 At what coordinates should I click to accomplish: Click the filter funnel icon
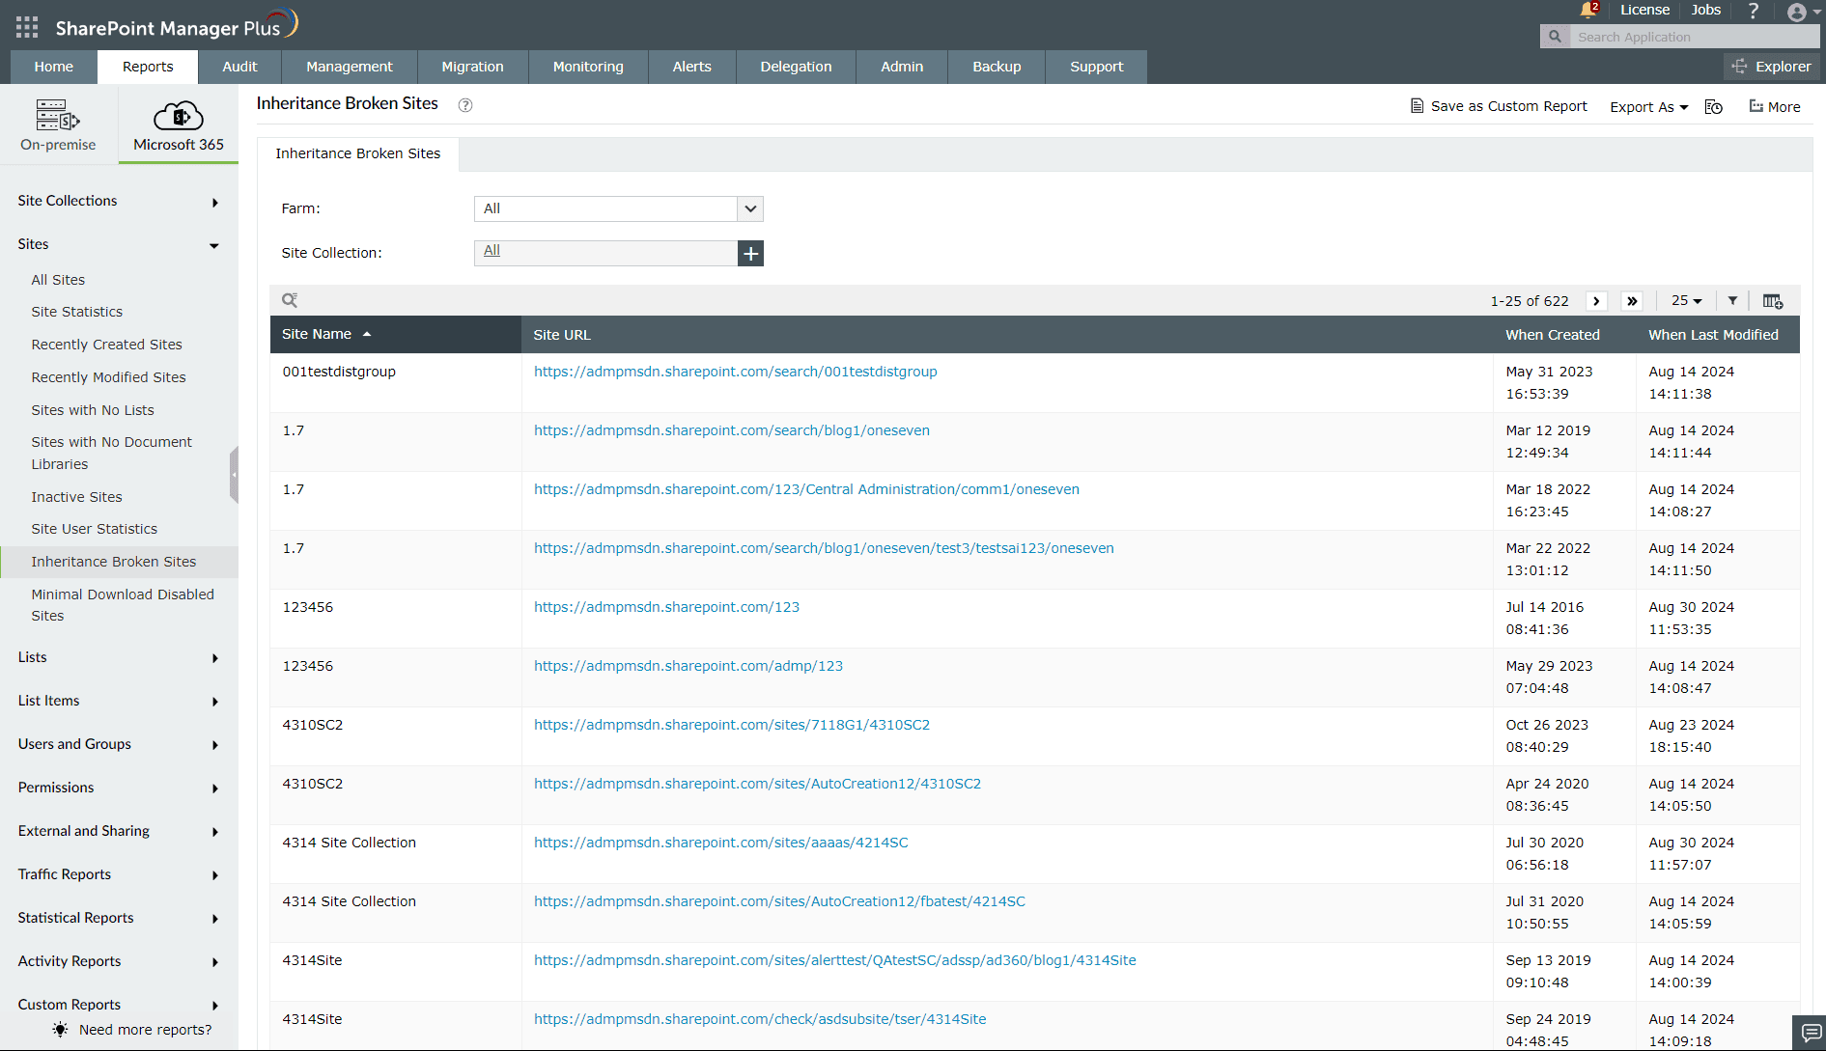point(1733,300)
